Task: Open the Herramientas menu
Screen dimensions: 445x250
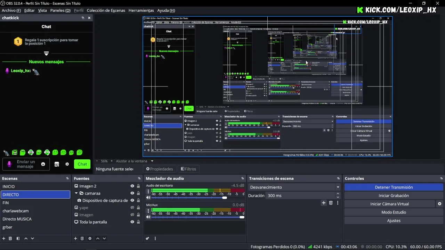Action: click(141, 10)
